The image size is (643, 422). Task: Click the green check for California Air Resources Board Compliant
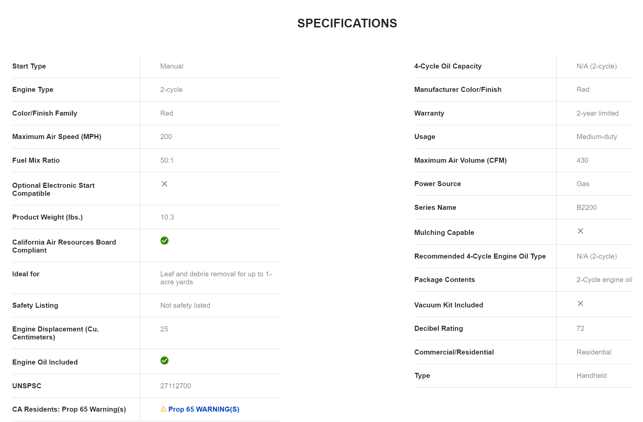[x=164, y=241]
